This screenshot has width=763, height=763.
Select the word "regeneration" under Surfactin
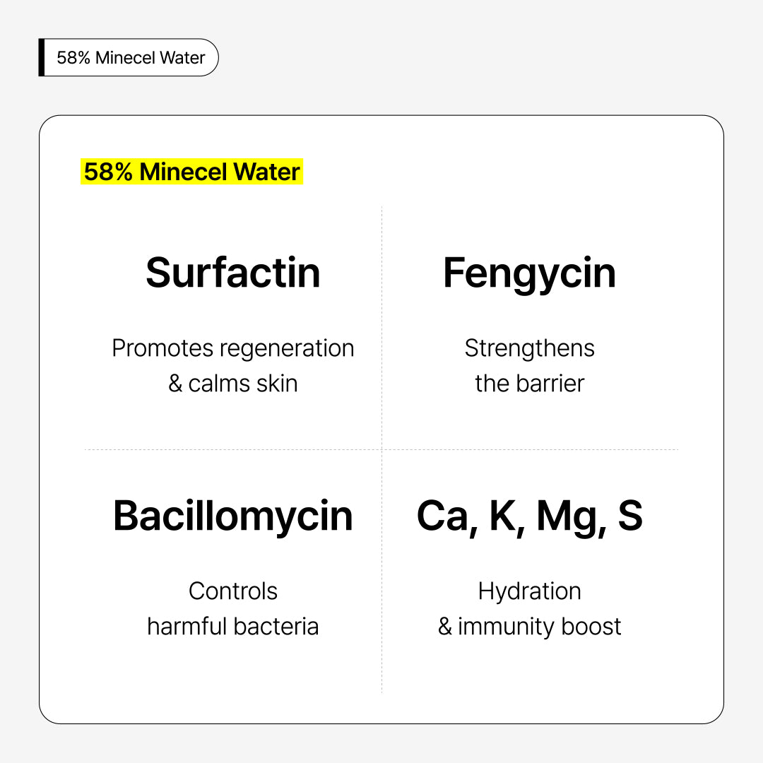287,348
